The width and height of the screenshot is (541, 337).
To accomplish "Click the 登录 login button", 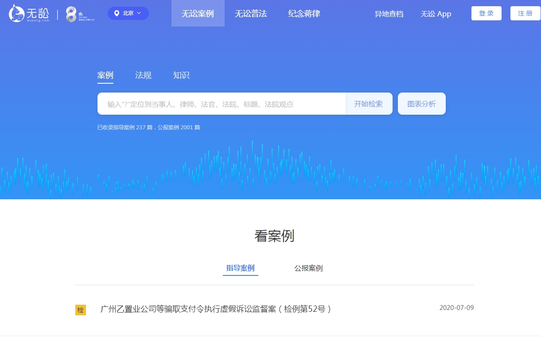I will [x=486, y=13].
